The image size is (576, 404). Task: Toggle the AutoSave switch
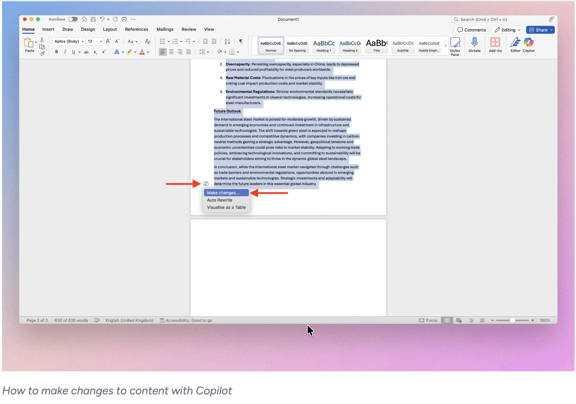73,19
